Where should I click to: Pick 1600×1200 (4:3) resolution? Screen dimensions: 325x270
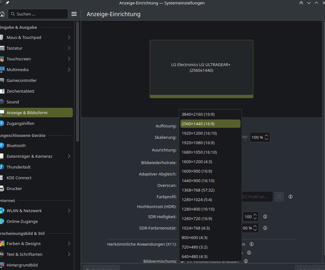click(x=210, y=162)
